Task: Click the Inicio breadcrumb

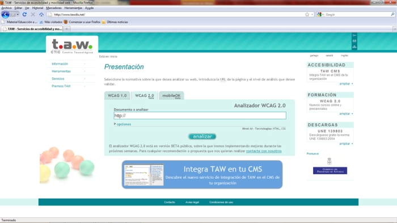Action: (113, 57)
